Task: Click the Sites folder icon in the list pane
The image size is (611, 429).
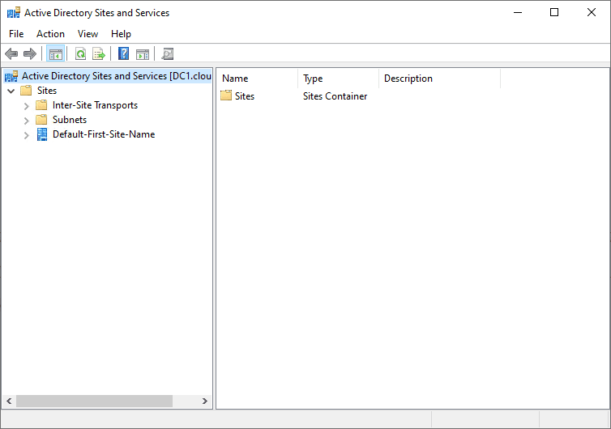Action: click(x=226, y=96)
